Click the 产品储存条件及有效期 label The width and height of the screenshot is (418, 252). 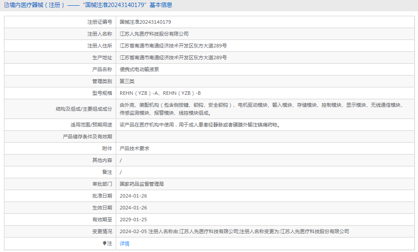(88, 137)
